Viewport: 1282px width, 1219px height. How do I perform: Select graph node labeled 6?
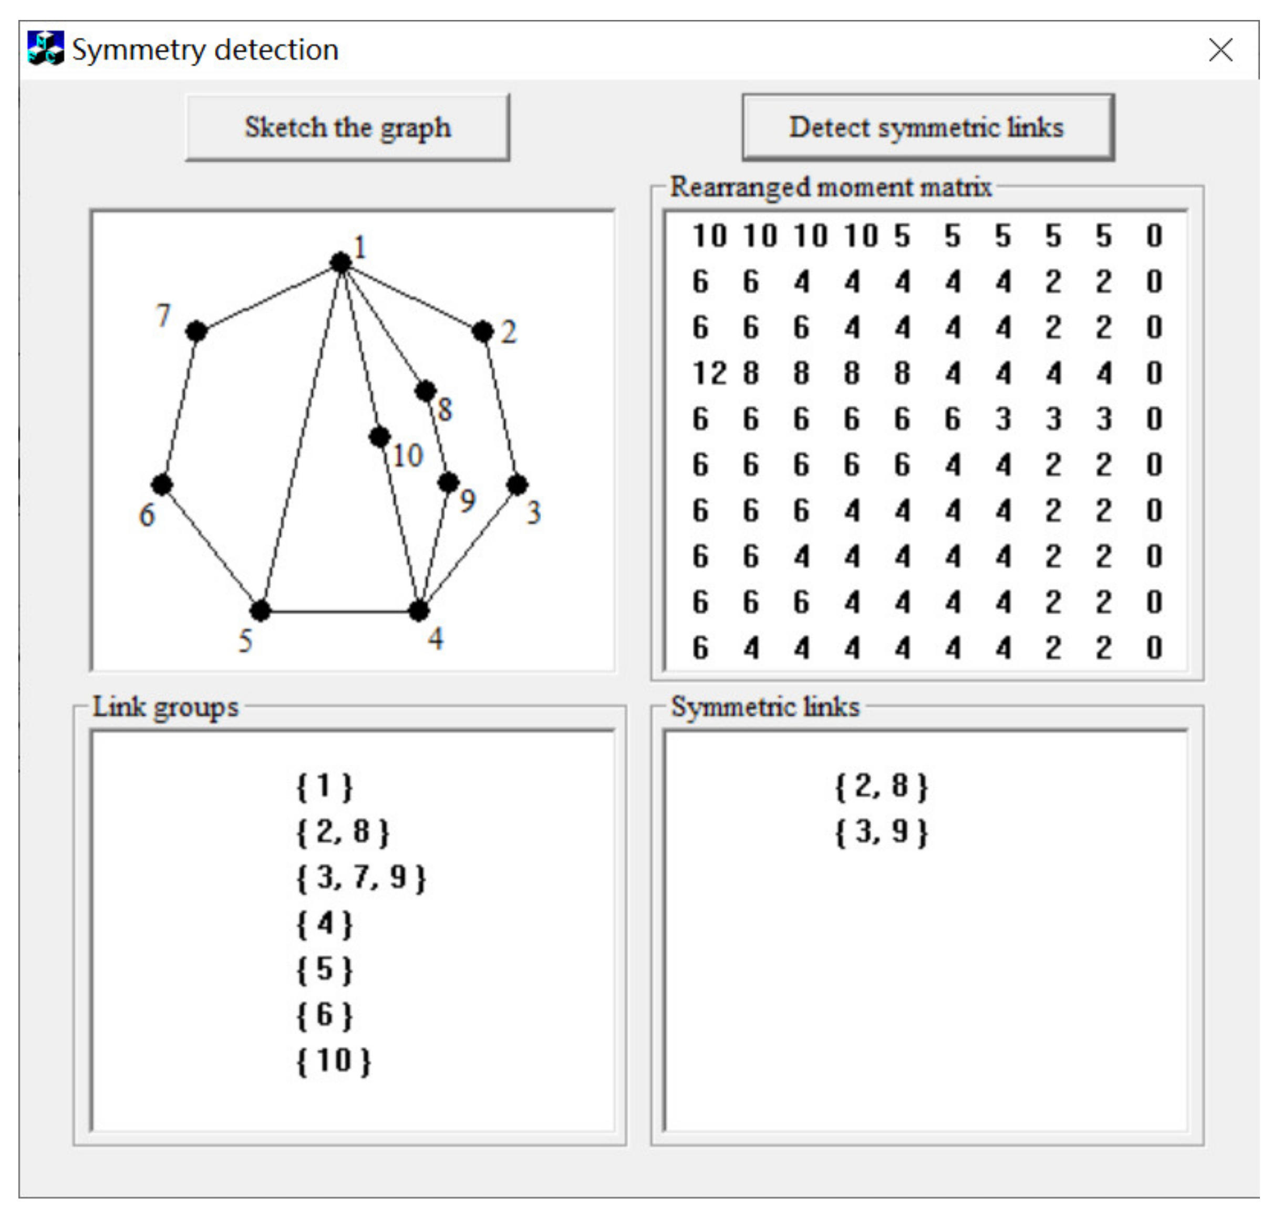tap(162, 484)
